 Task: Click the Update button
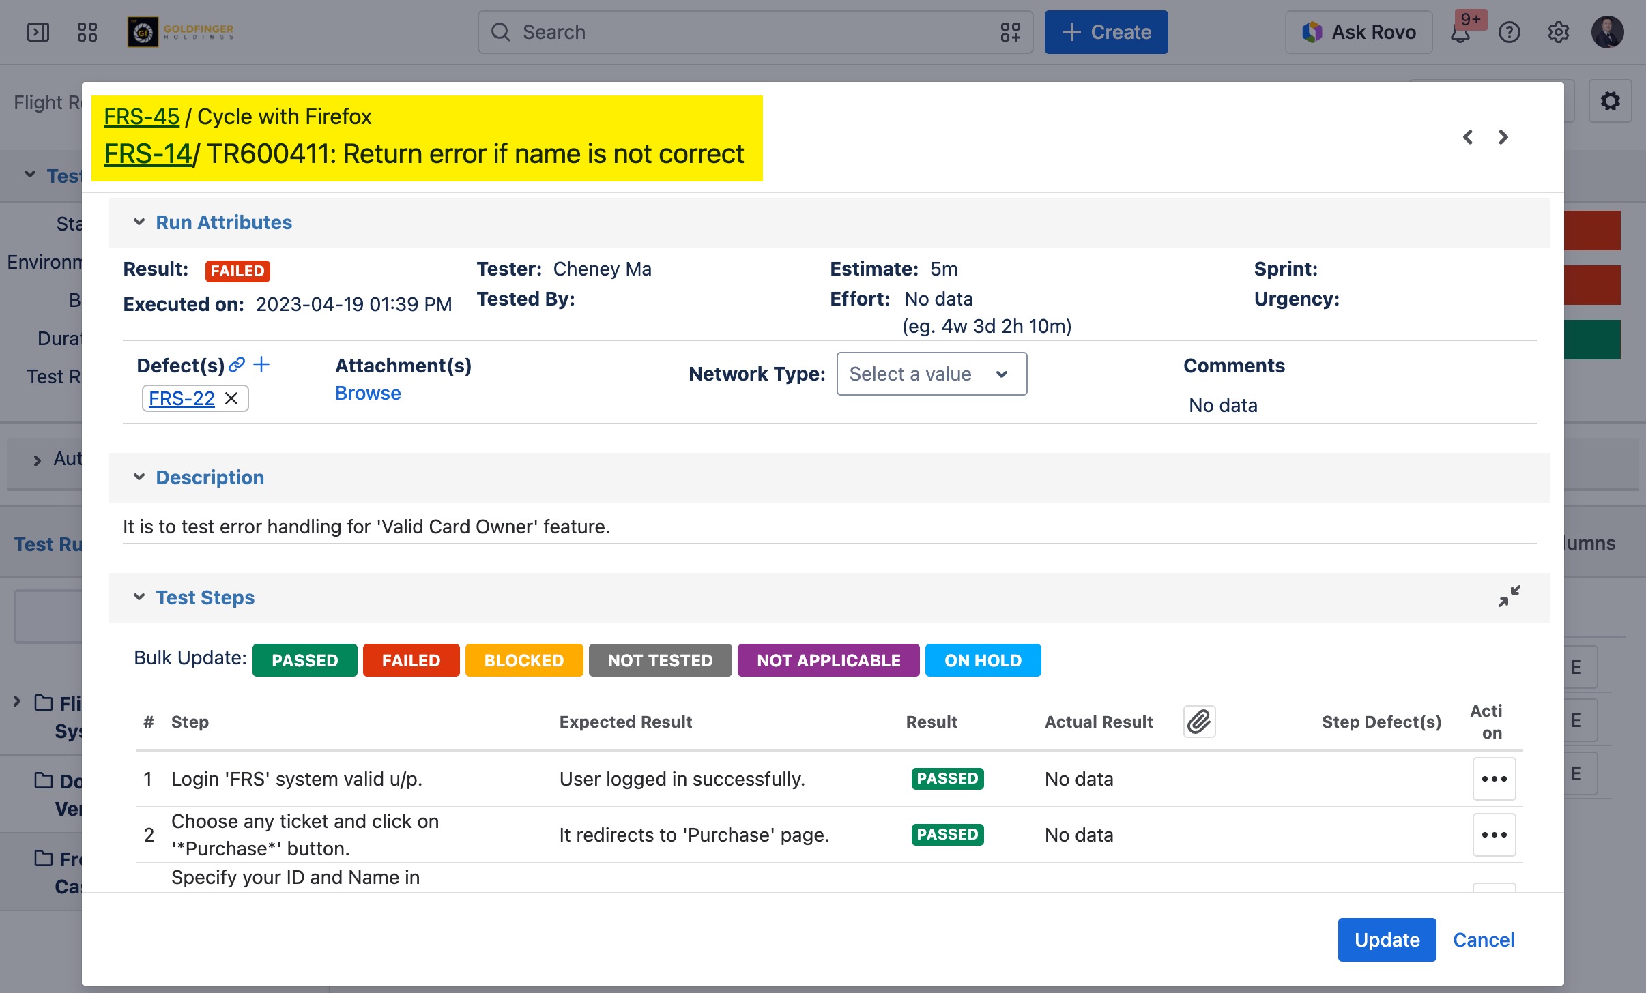(1387, 940)
